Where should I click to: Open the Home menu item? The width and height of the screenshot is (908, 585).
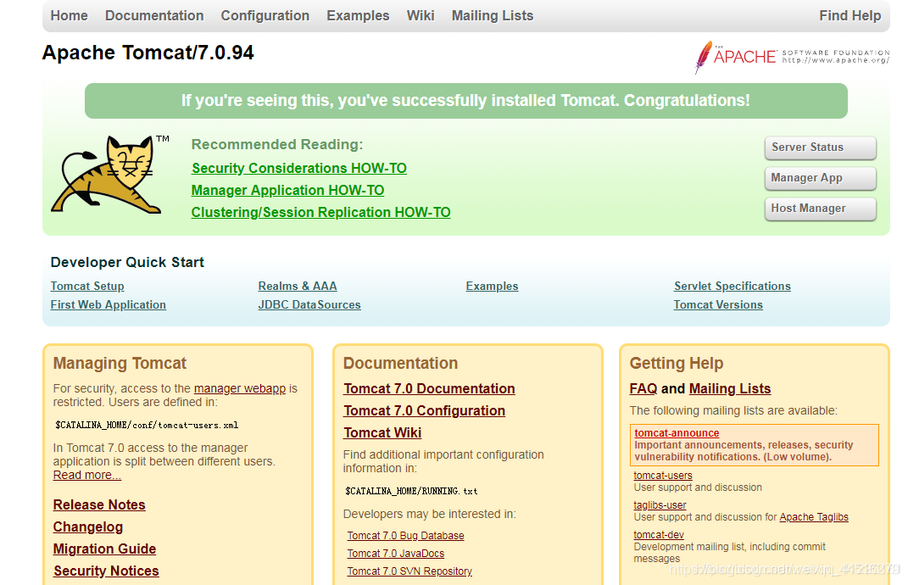point(69,15)
